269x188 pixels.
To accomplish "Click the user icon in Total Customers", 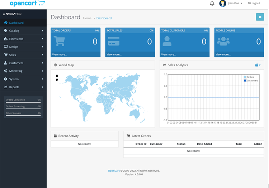I will pos(167,42).
